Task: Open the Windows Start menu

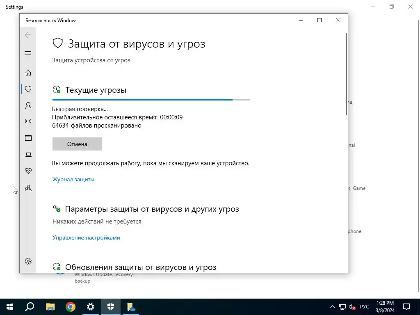Action: pyautogui.click(x=10, y=307)
